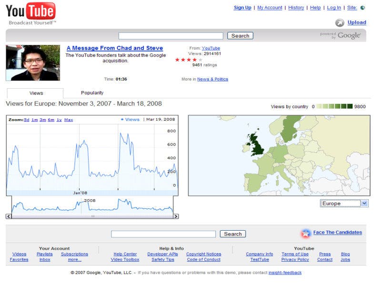Click Sweden on the map
Image resolution: width=381 pixels, height=286 pixels.
(x=289, y=129)
